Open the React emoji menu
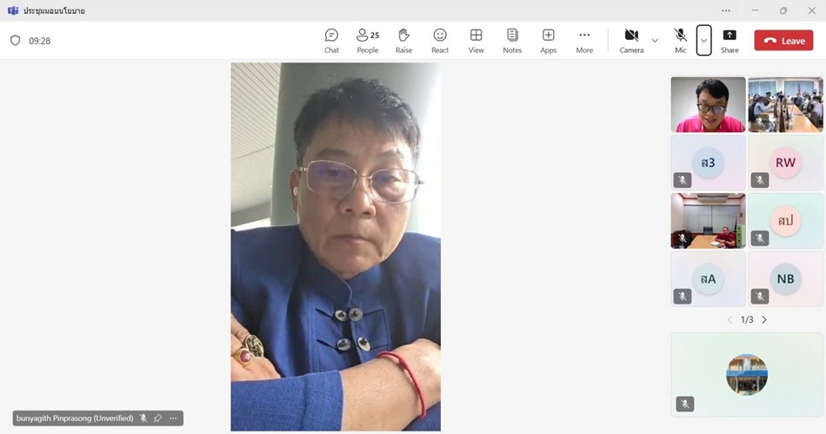This screenshot has width=826, height=434. tap(440, 41)
